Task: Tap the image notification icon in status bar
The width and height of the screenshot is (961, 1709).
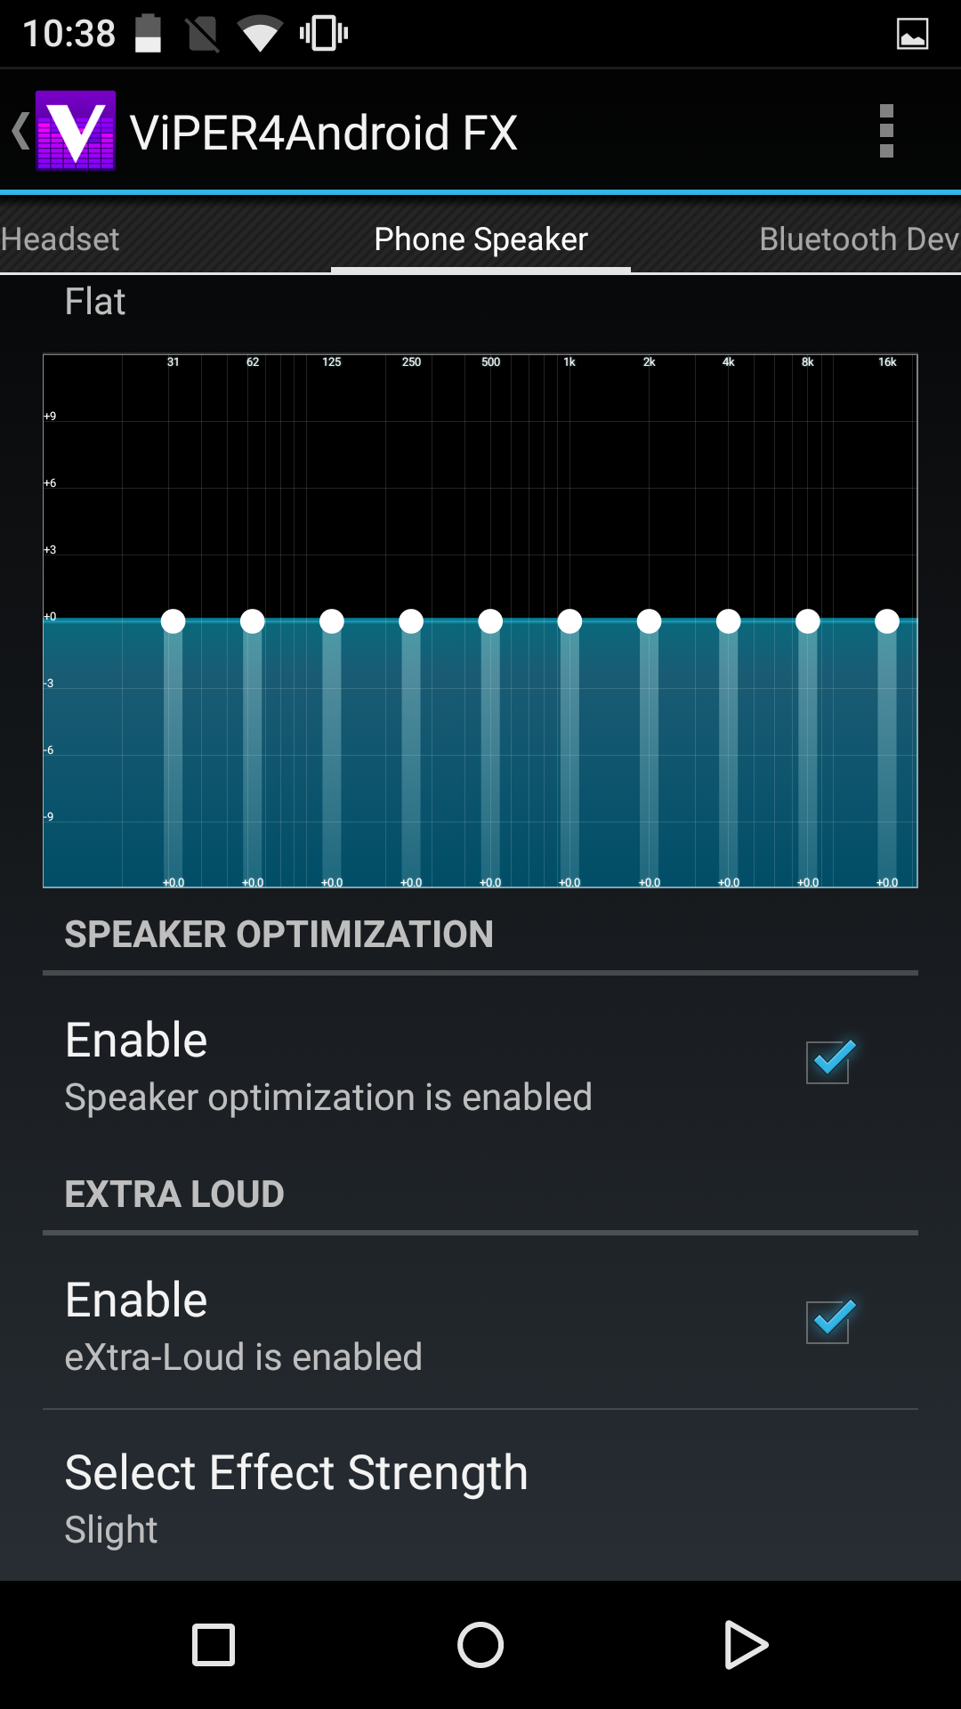Action: click(912, 34)
